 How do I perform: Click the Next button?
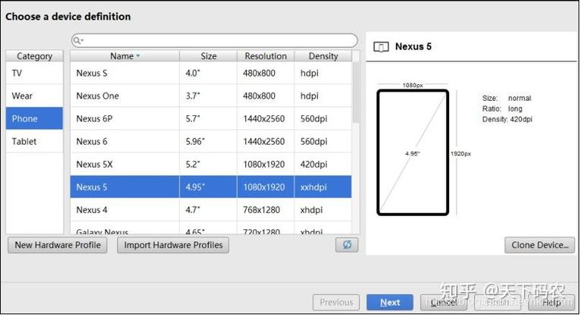click(x=390, y=302)
